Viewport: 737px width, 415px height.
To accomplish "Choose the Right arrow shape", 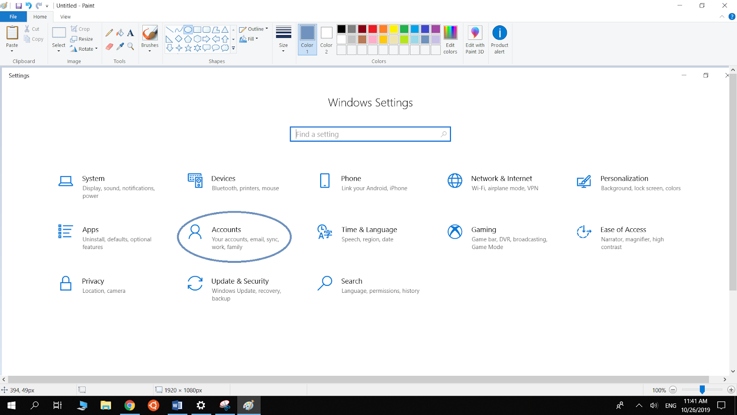I will pos(206,39).
